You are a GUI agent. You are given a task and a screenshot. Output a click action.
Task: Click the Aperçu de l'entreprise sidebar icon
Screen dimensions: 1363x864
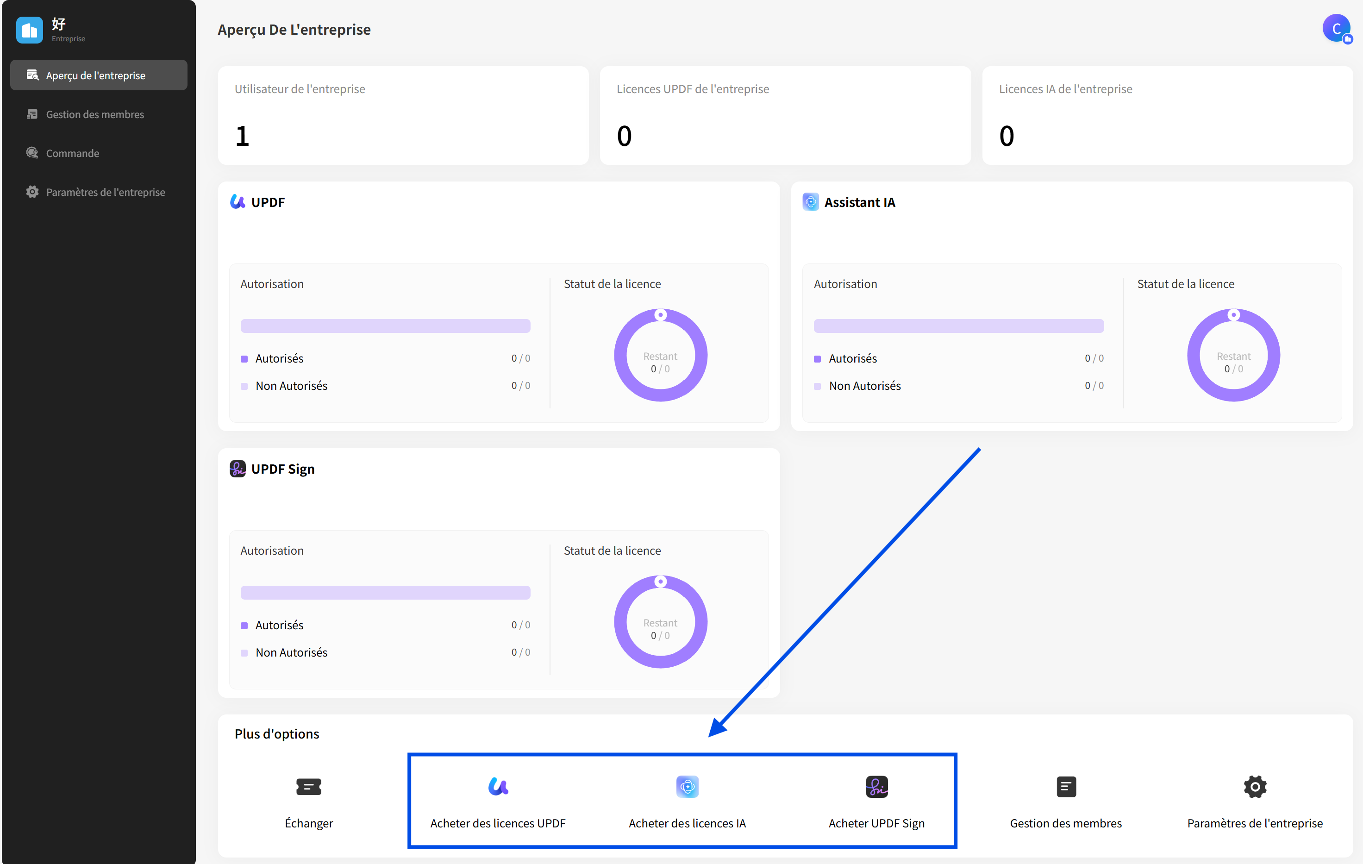[x=32, y=75]
